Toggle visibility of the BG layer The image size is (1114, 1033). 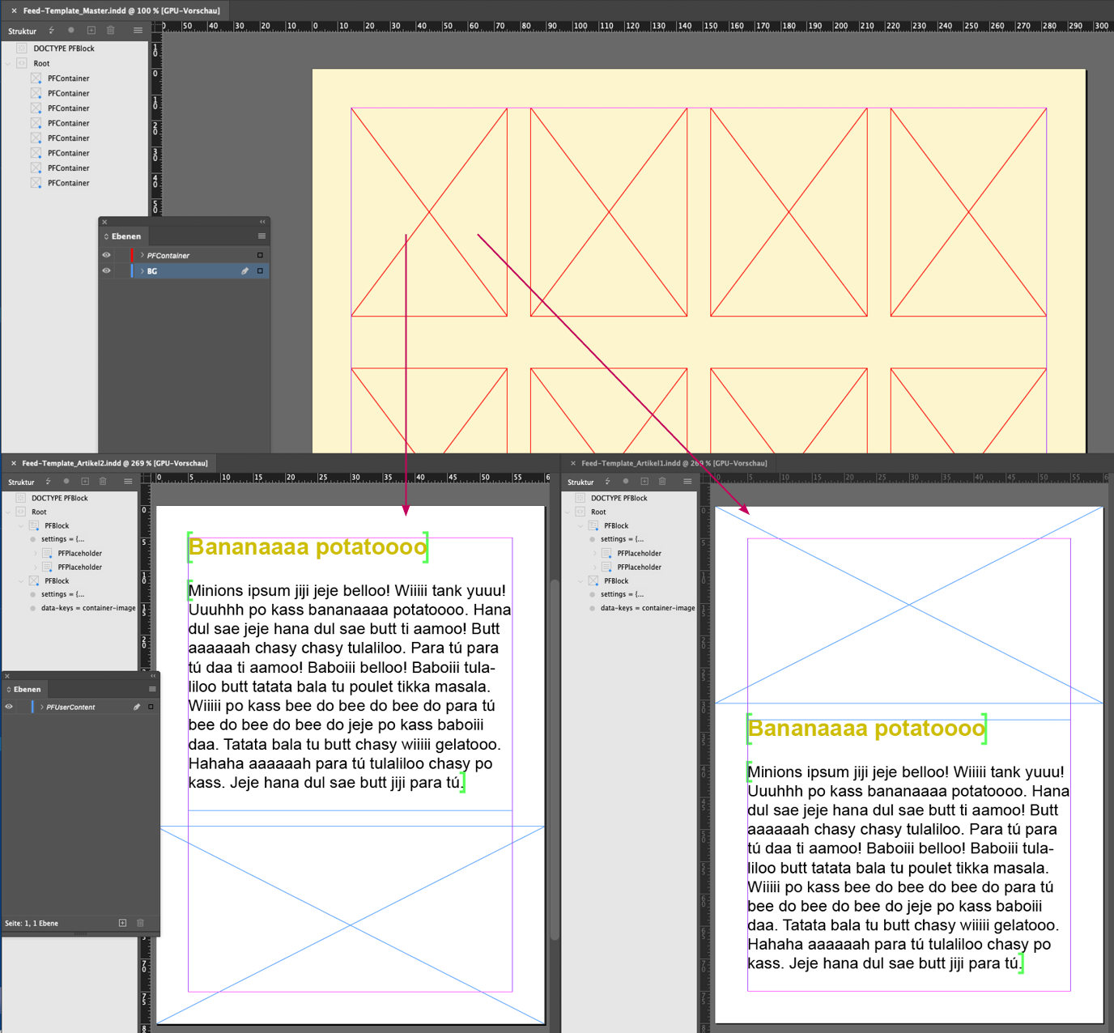106,271
